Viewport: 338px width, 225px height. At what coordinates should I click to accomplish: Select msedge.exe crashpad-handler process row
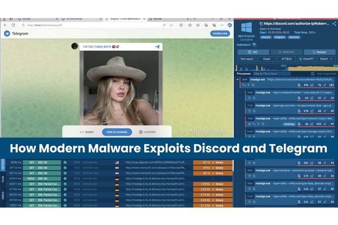pos(290,95)
